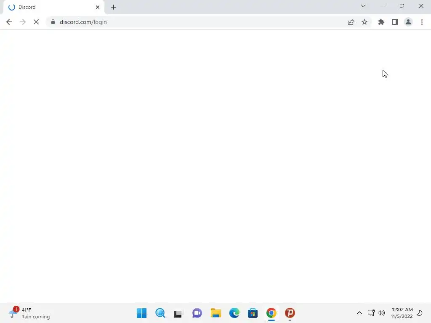Image resolution: width=431 pixels, height=323 pixels.
Task: Open Chrome three-dot menu
Action: tap(422, 22)
